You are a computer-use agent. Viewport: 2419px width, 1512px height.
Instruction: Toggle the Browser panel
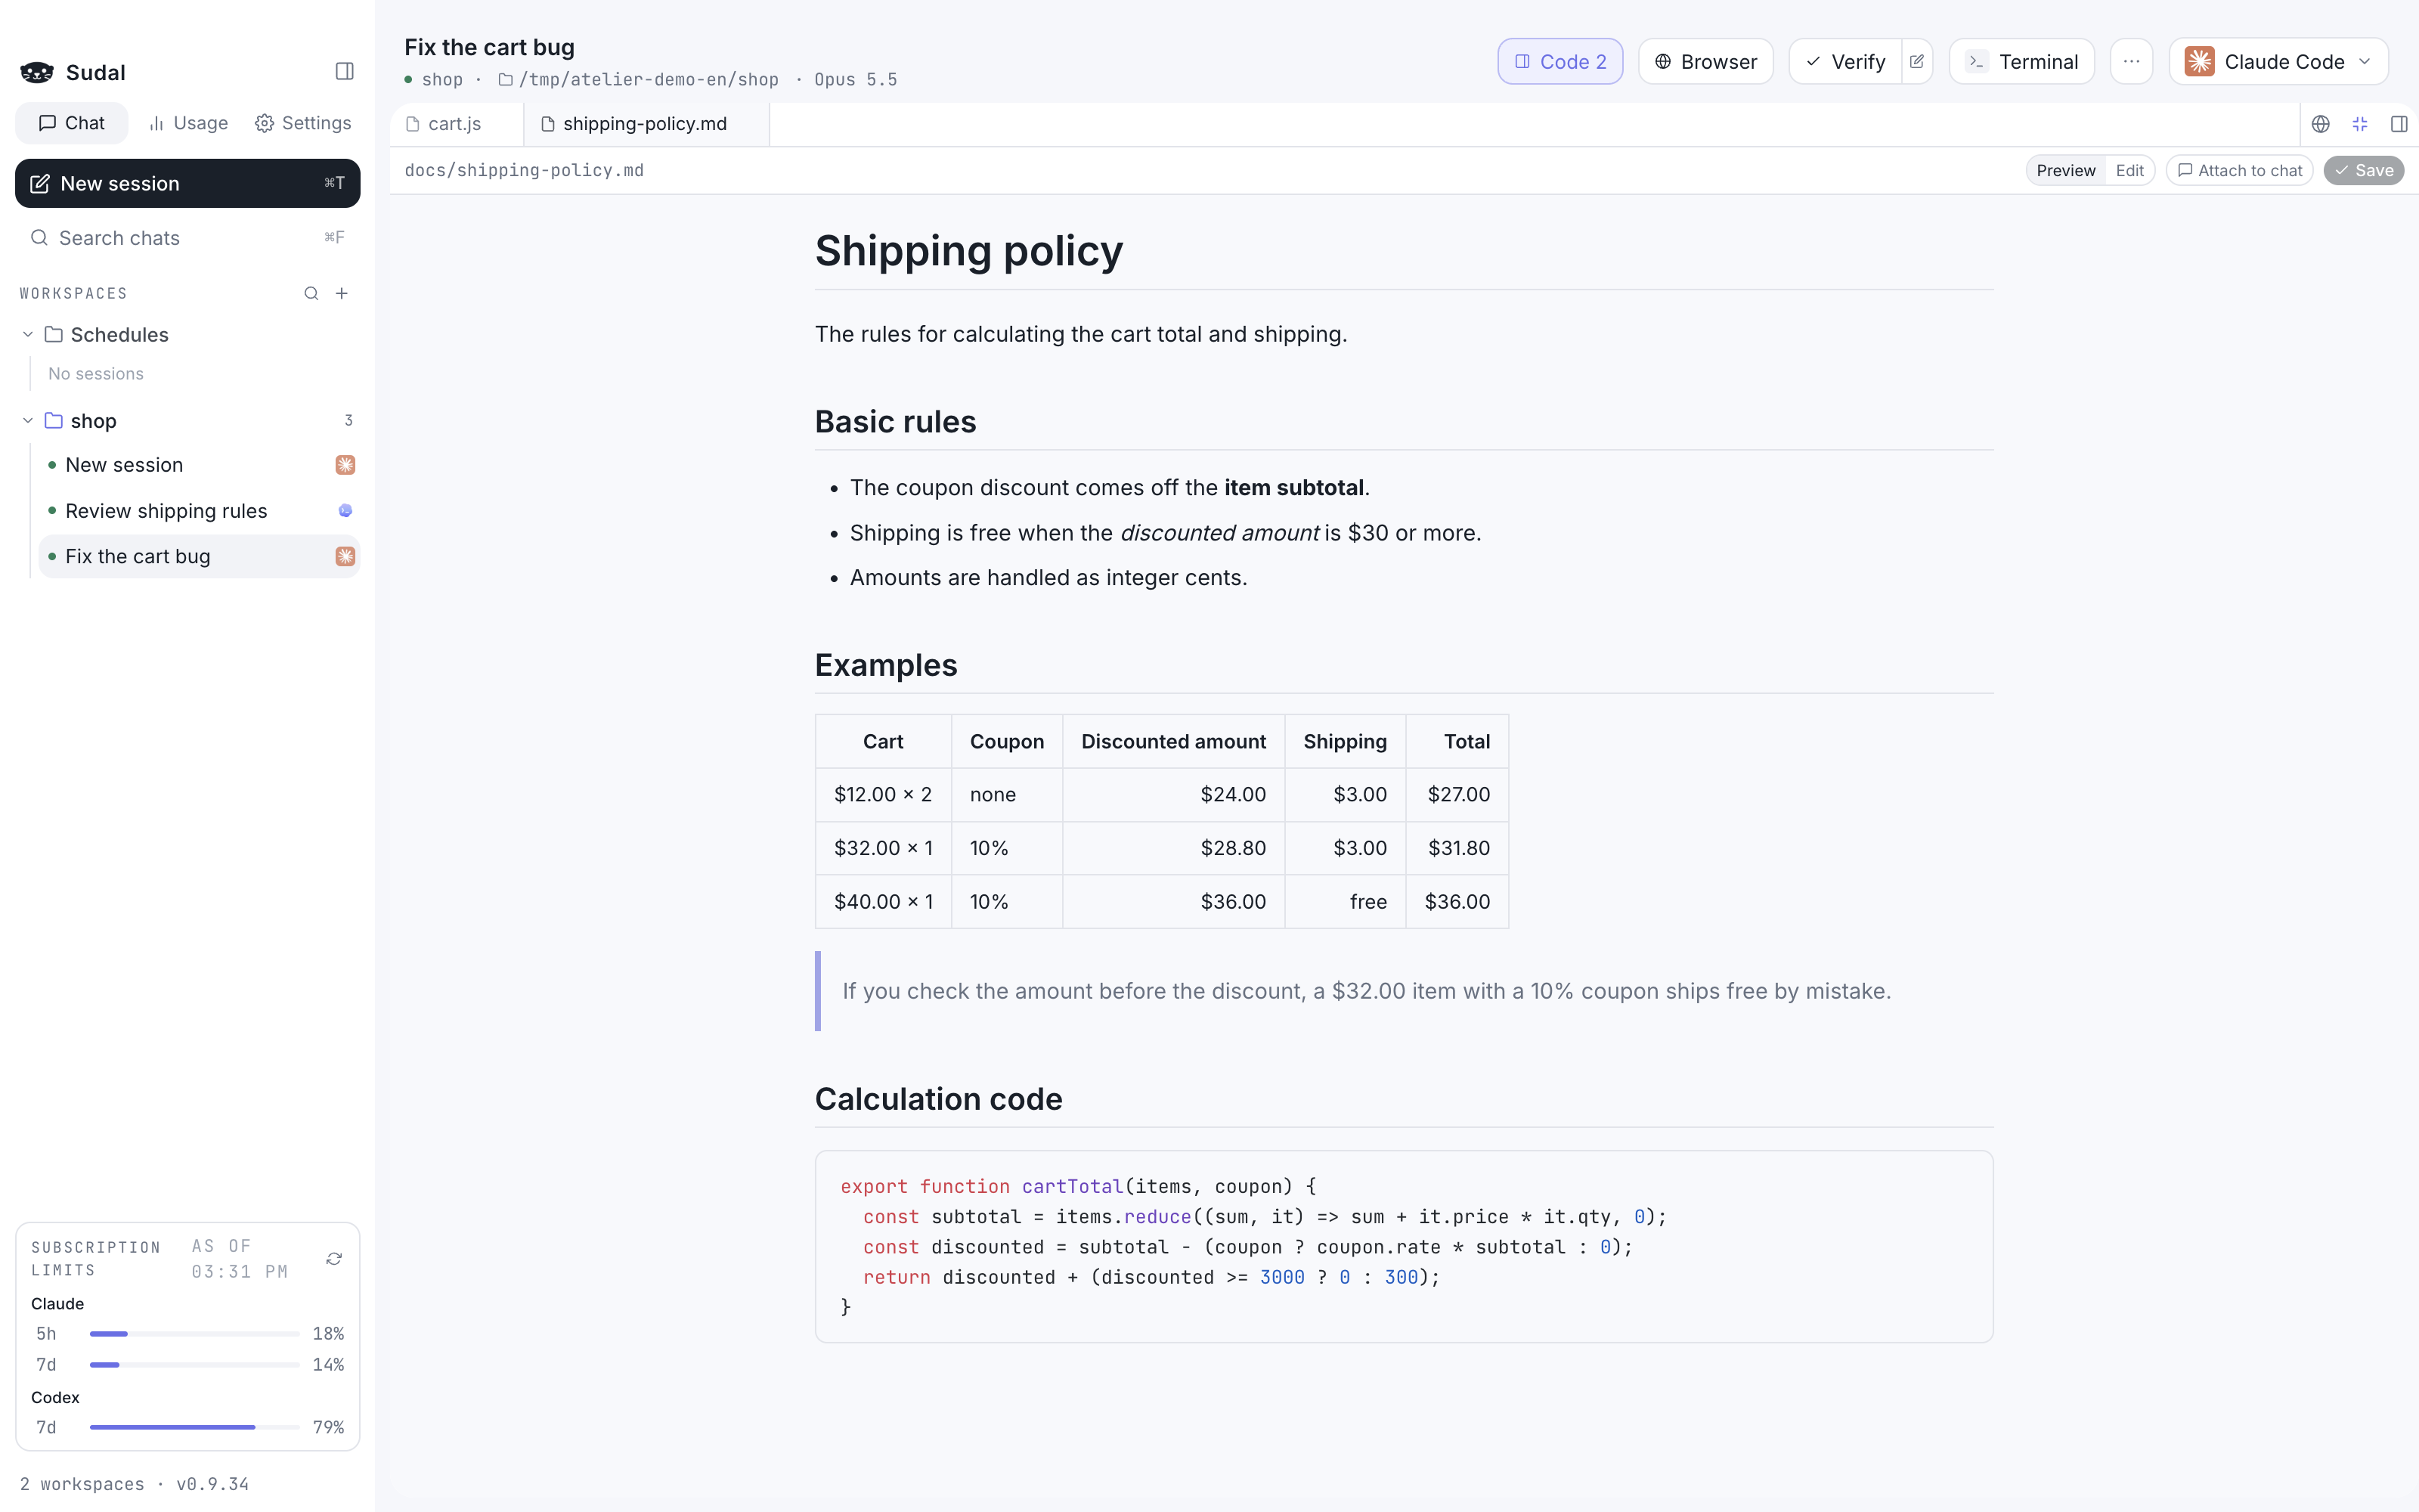(x=1705, y=62)
